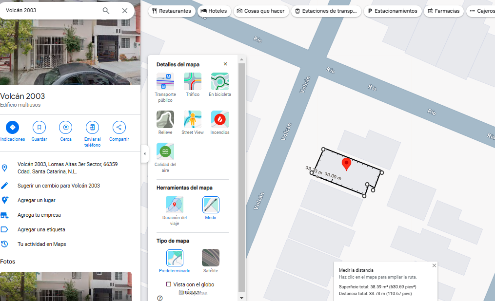The image size is (495, 301).
Task: Open the Estacionamientos chip
Action: (x=393, y=11)
